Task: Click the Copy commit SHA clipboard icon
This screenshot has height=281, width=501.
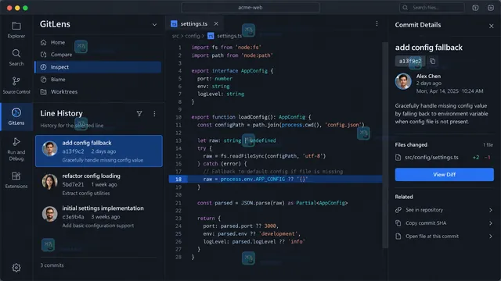Action: point(398,223)
